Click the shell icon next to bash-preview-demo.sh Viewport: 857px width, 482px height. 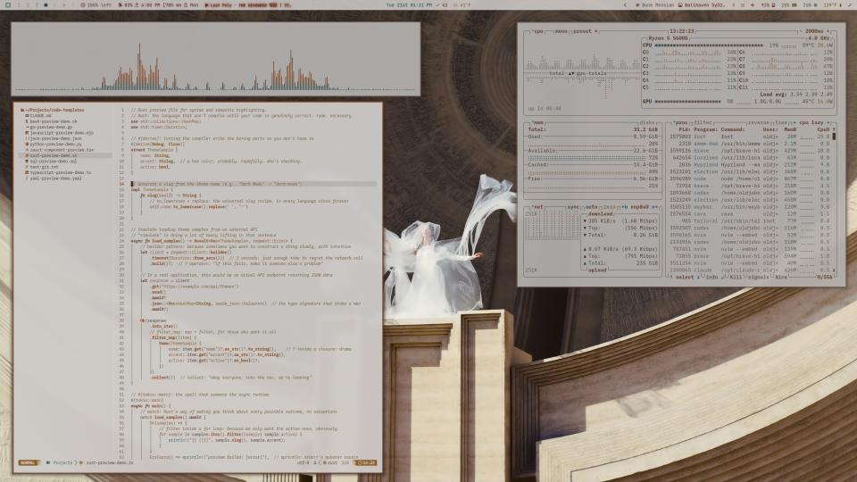(x=27, y=121)
